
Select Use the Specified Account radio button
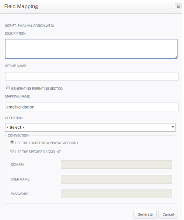(12, 151)
